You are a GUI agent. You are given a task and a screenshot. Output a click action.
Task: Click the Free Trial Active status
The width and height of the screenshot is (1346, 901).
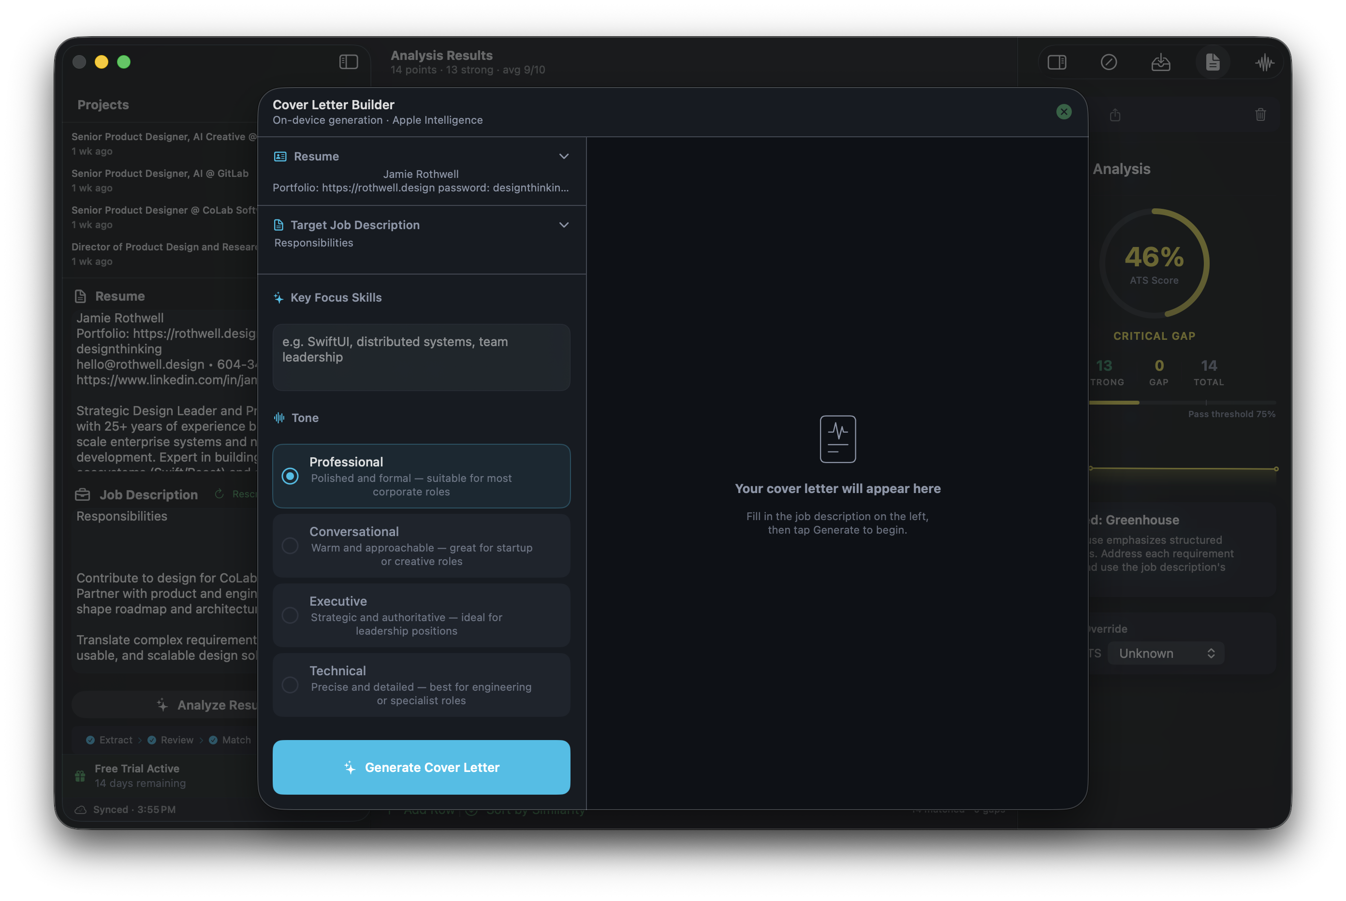click(137, 769)
